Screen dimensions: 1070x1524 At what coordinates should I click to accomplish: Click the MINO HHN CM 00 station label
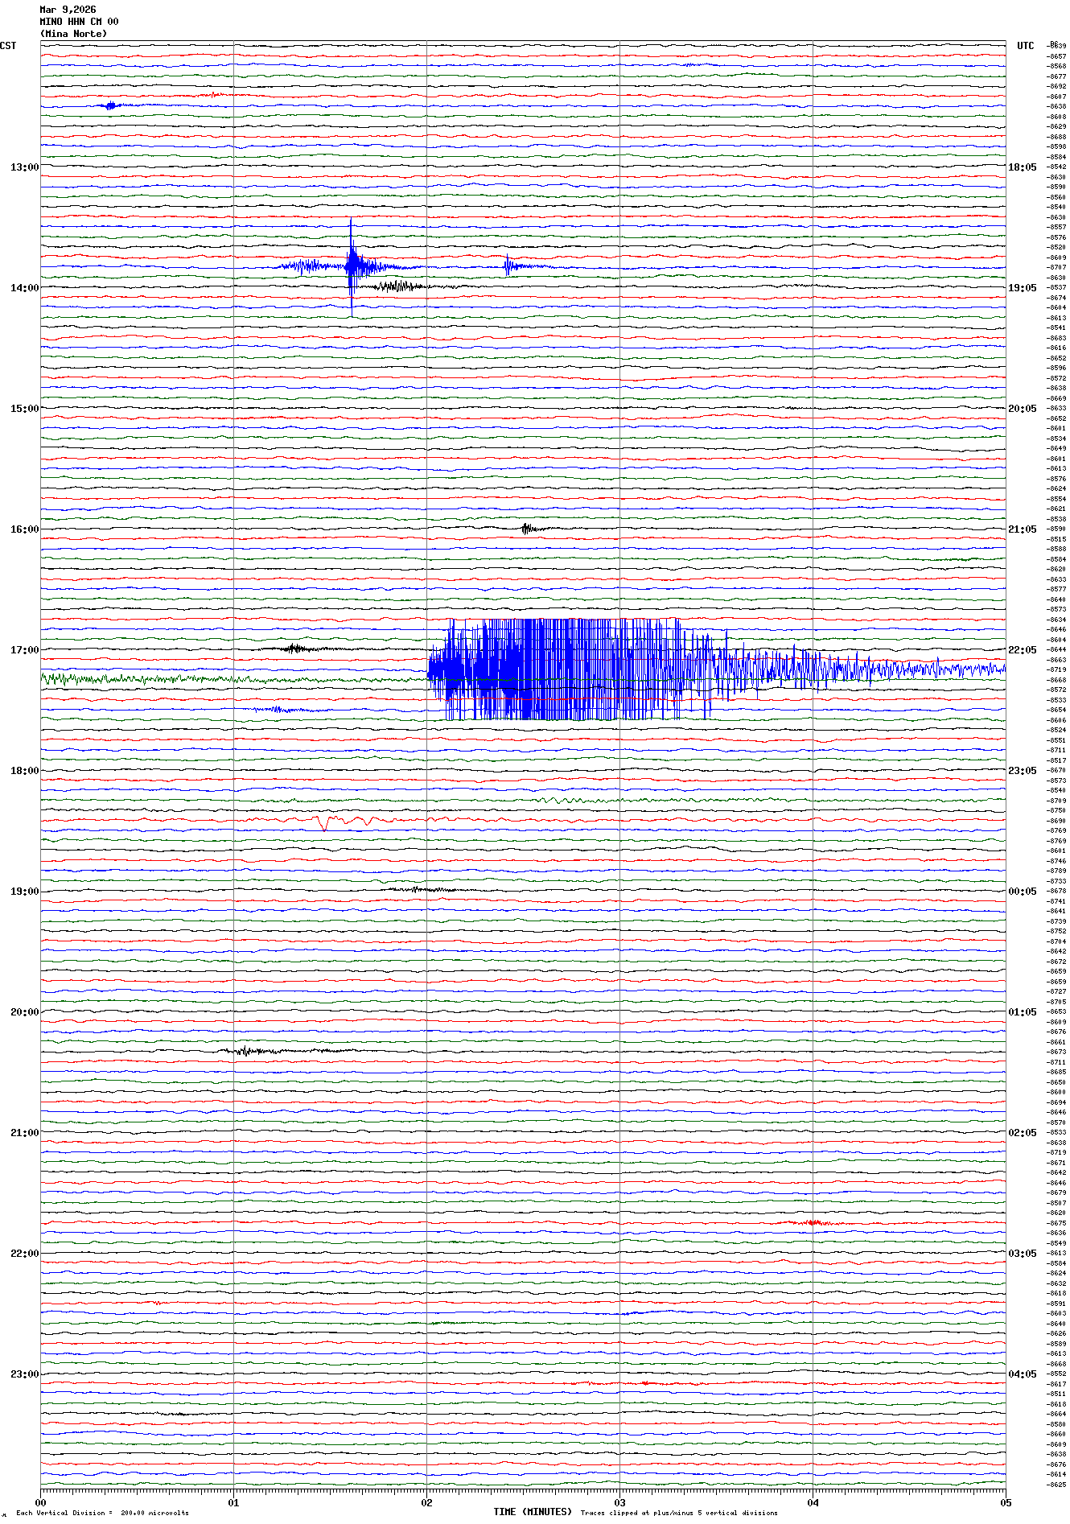click(79, 22)
